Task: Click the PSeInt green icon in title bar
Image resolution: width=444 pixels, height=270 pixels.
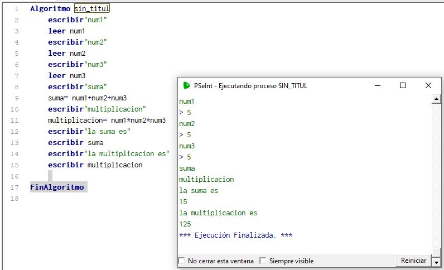Action: (x=187, y=85)
